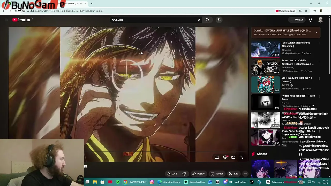Image resolution: width=331 pixels, height=186 pixels.
Task: Close the HEAVENLY JUMPSTYLE browser tab
Action: 85,4
